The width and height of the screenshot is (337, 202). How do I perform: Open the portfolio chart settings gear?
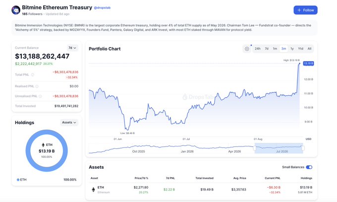coord(247,49)
